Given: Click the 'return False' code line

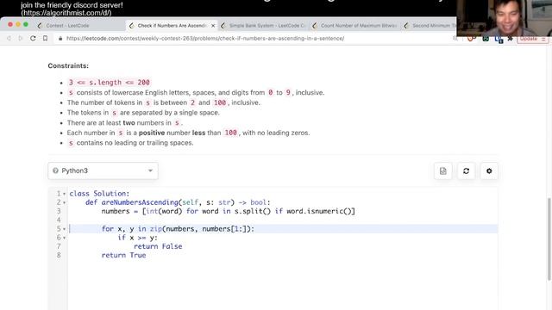Looking at the screenshot, I should (x=158, y=246).
